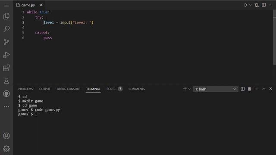
Task: Switch to the OUTPUT panel tab
Action: click(45, 89)
